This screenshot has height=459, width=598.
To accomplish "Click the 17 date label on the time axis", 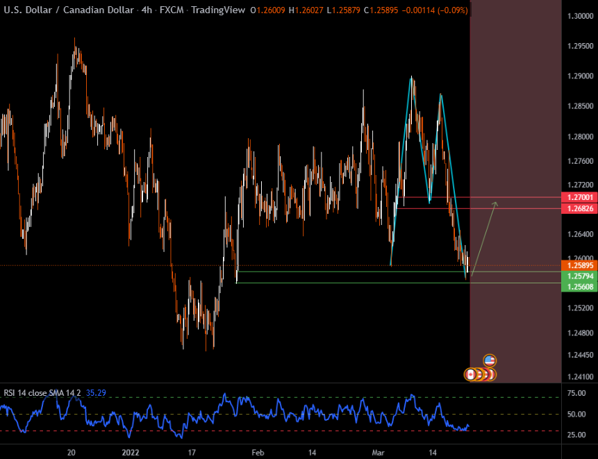I will point(192,453).
